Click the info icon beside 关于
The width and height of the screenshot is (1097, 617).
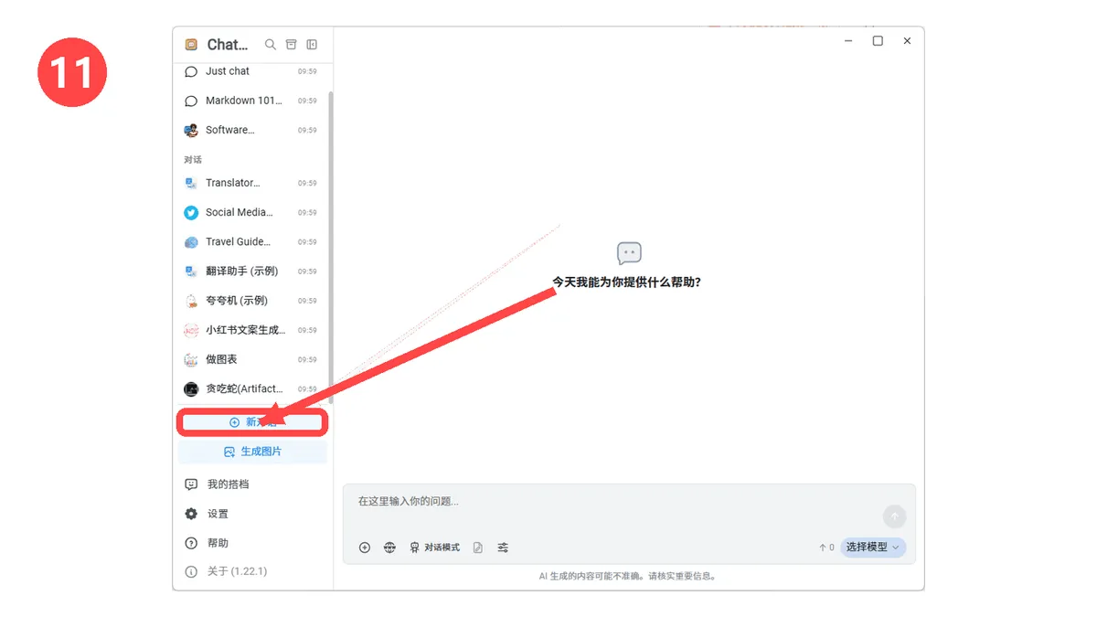[191, 571]
